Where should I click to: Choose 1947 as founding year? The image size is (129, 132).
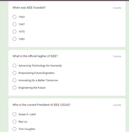[x=15, y=24]
